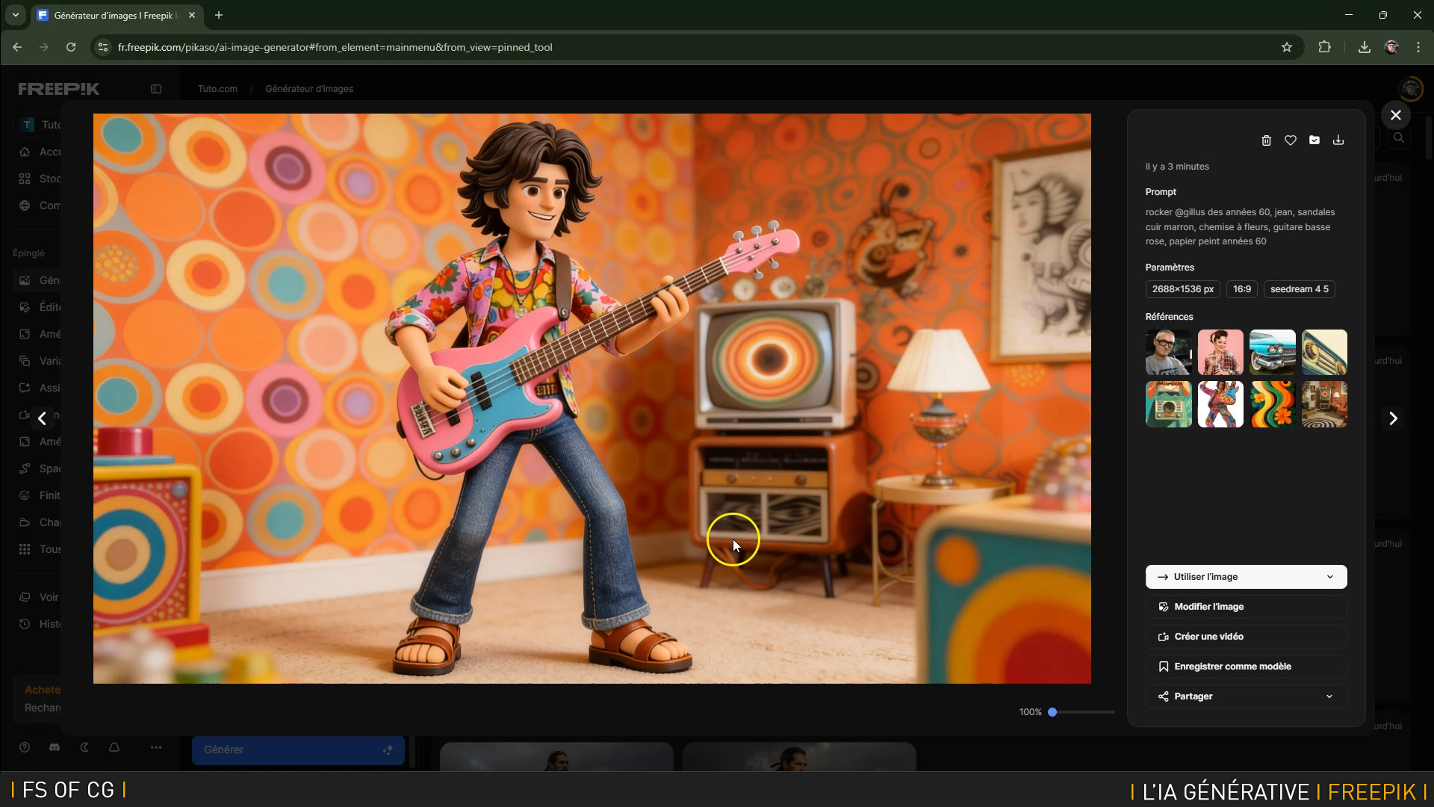Toggle dark mode moon icon
1434x807 pixels.
[x=84, y=747]
